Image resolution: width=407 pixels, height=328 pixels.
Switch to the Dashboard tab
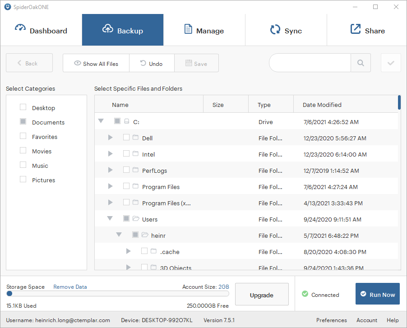[x=41, y=30]
